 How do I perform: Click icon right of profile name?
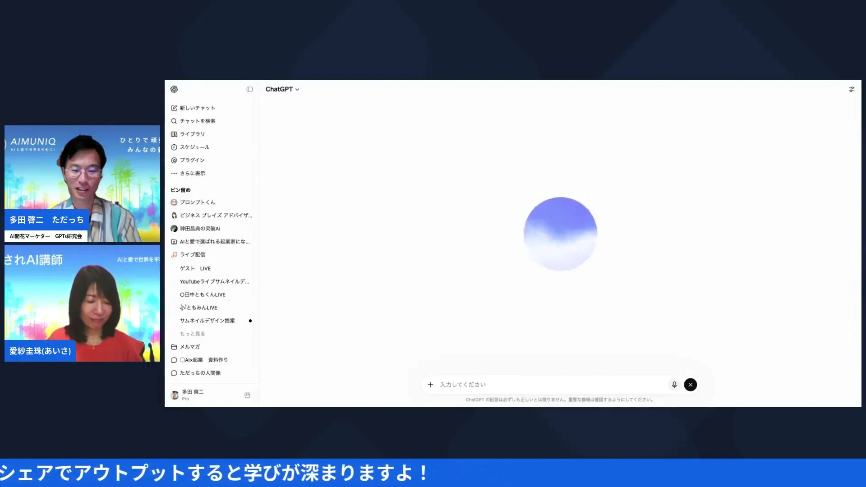coord(248,395)
